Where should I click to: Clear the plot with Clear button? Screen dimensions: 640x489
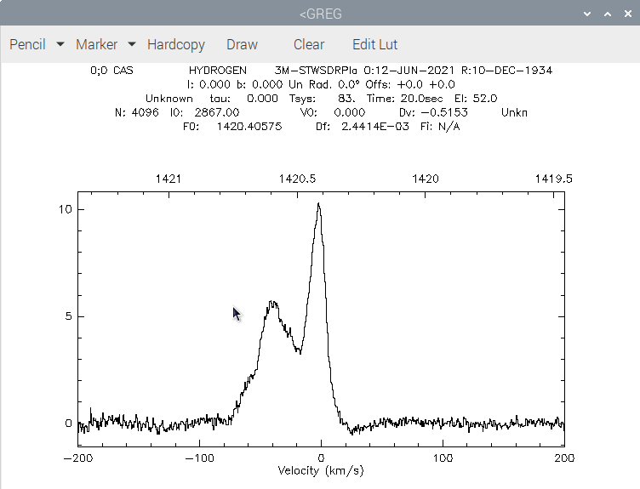pyautogui.click(x=309, y=44)
